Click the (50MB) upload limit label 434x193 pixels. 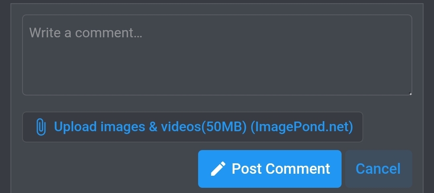click(224, 127)
